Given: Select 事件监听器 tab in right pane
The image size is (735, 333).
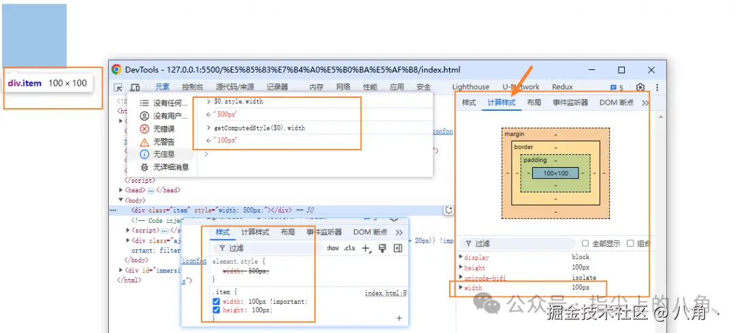Looking at the screenshot, I should click(570, 103).
